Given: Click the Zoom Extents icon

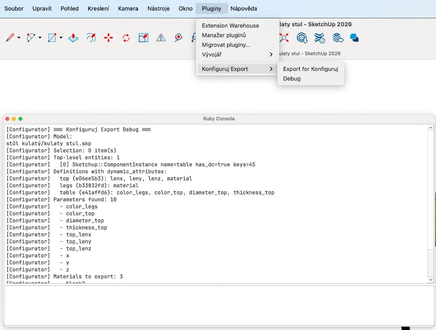Looking at the screenshot, I should (284, 37).
